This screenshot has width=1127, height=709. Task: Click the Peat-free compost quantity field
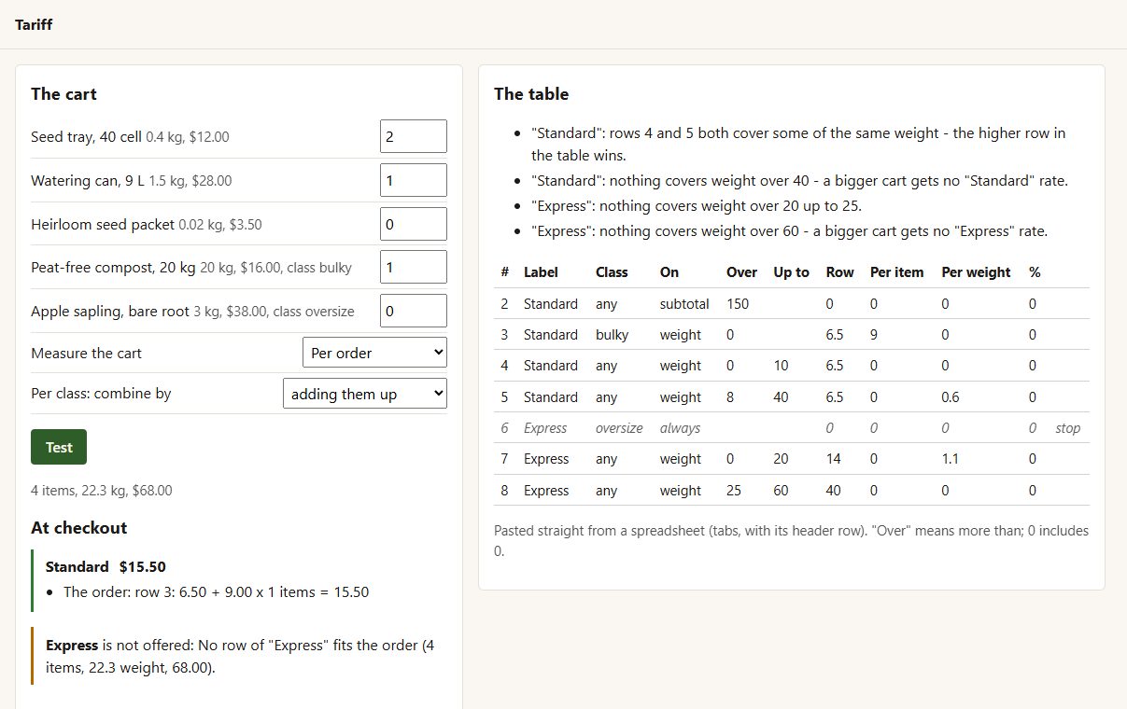(414, 267)
